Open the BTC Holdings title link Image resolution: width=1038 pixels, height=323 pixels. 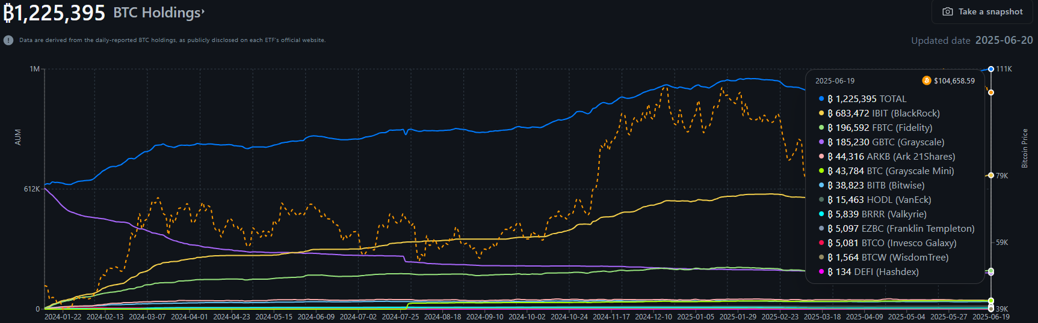coord(159,13)
